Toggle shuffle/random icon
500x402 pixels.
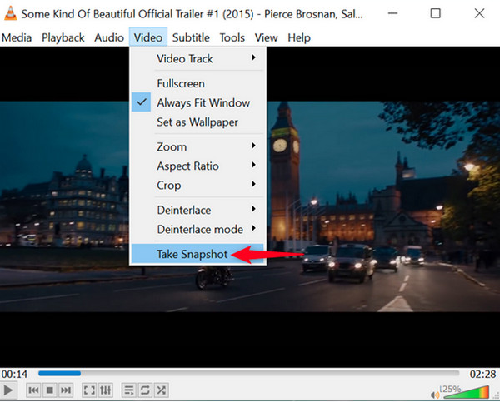162,390
